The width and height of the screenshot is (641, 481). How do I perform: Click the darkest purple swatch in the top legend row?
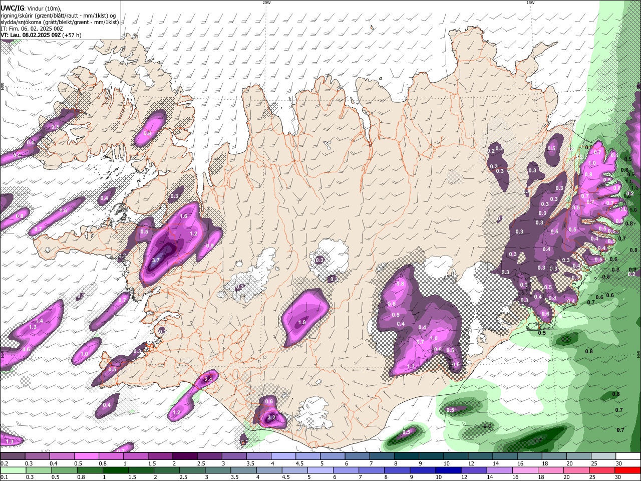coord(185,456)
